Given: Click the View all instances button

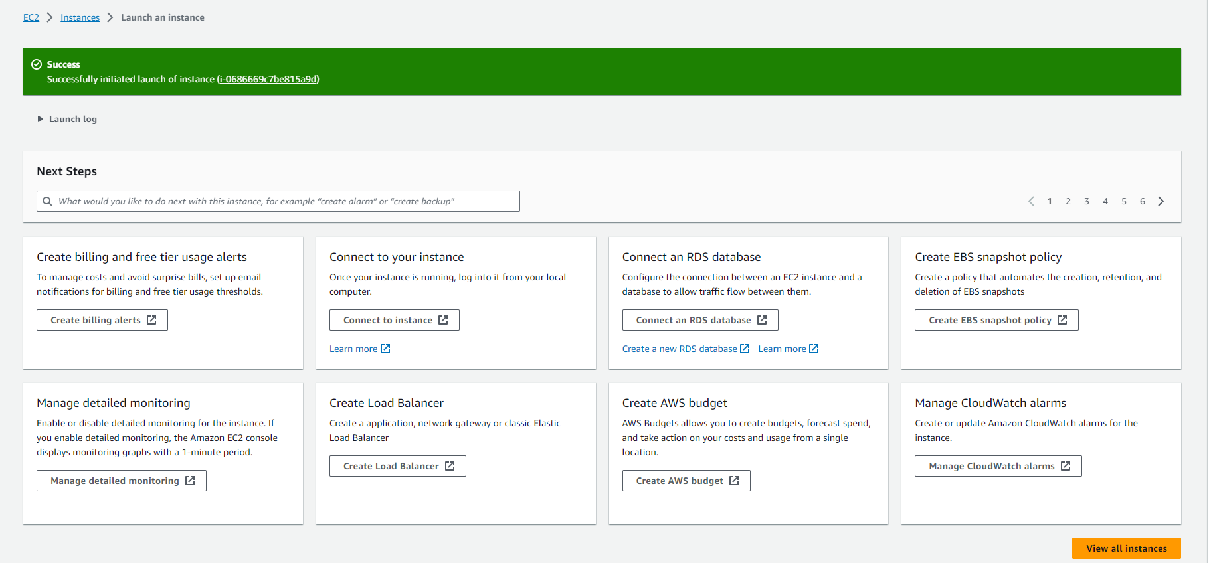Looking at the screenshot, I should point(1127,548).
